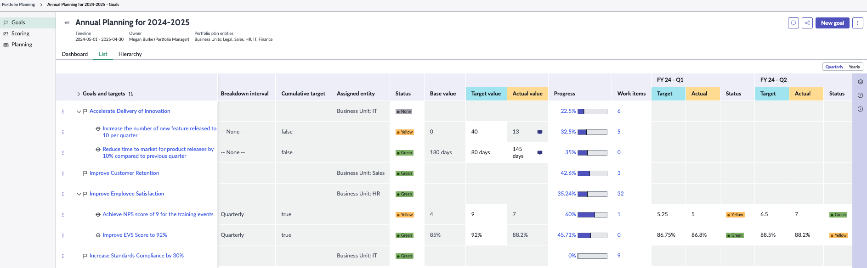Open the comments speech bubble icon
The width and height of the screenshot is (867, 268).
click(x=793, y=23)
